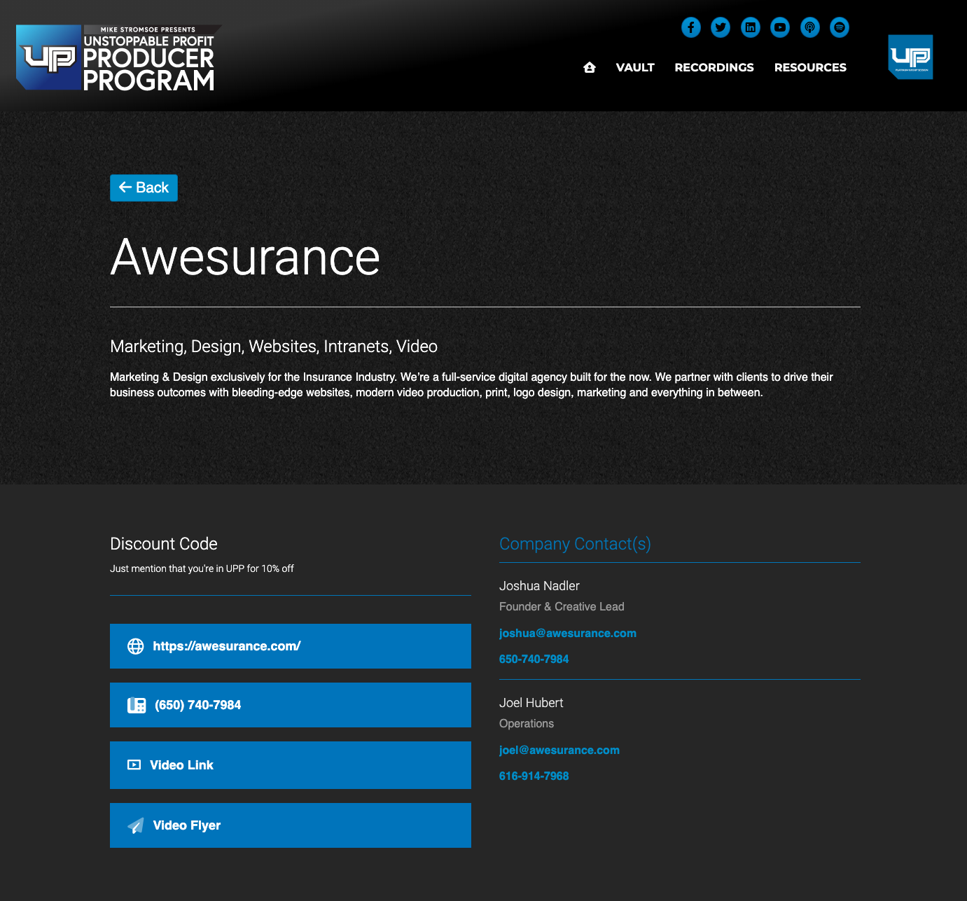Click Joshua's phone 650-740-7984
The image size is (967, 901).
click(x=534, y=659)
